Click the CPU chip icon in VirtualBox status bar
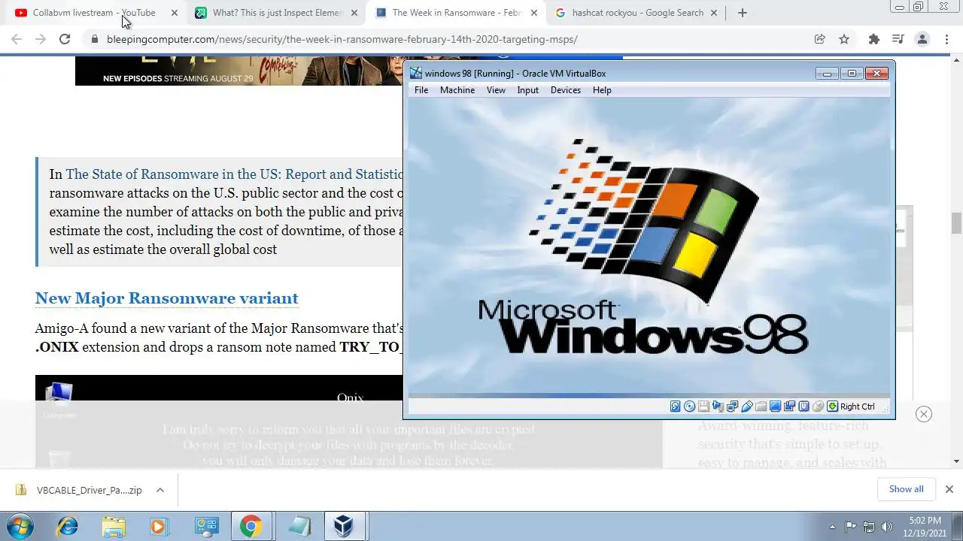 pyautogui.click(x=804, y=407)
